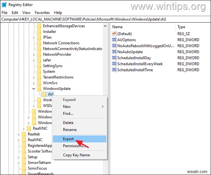Click the EnhancedStorageDevices folder icon
211x175 pixels.
tap(39, 26)
